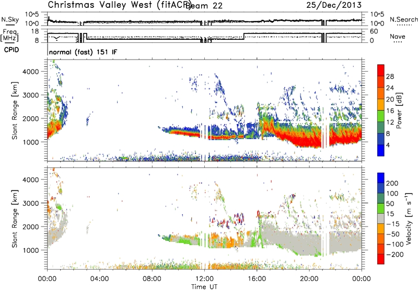Click the 3000 tick on velocity panel axis
418x290 pixels.
point(30,204)
